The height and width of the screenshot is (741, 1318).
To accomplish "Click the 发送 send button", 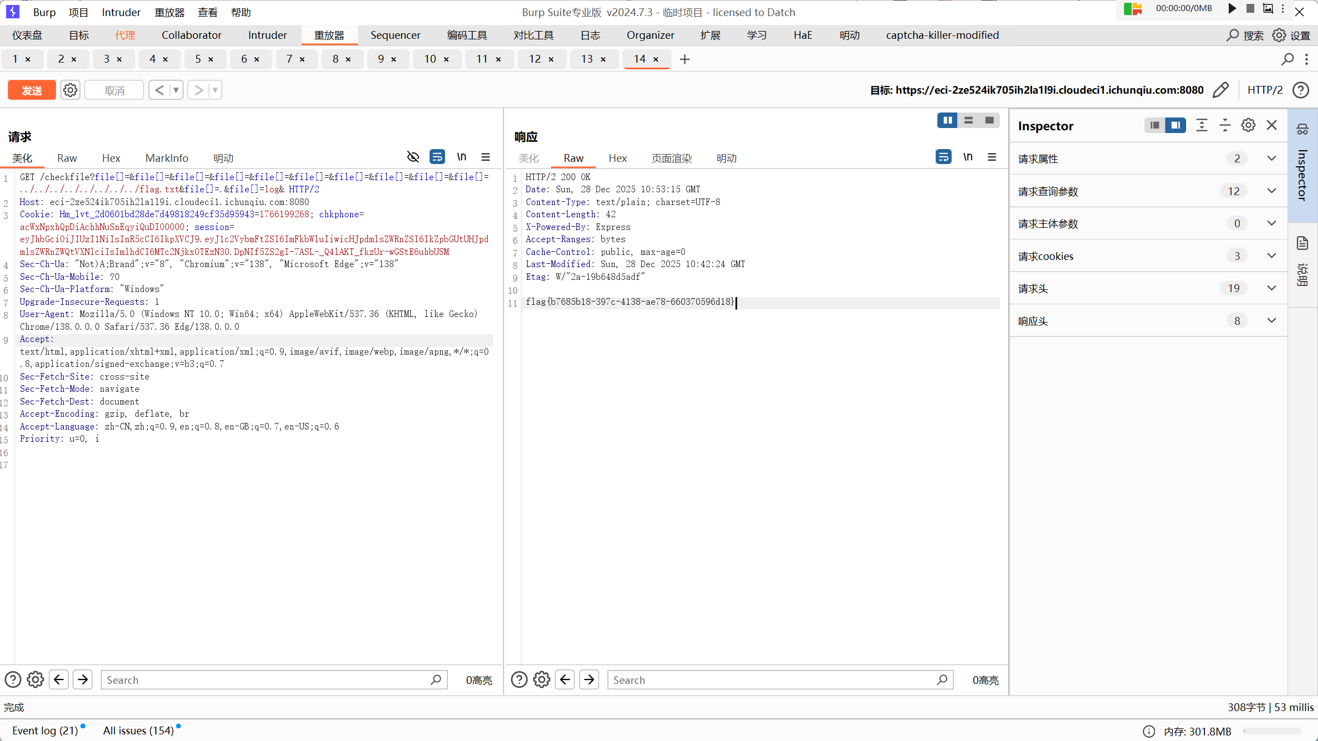I will (x=32, y=90).
